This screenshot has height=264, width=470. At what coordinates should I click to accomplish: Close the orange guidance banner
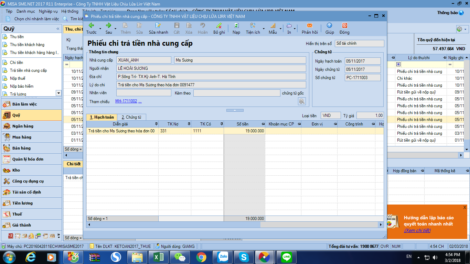(465, 207)
